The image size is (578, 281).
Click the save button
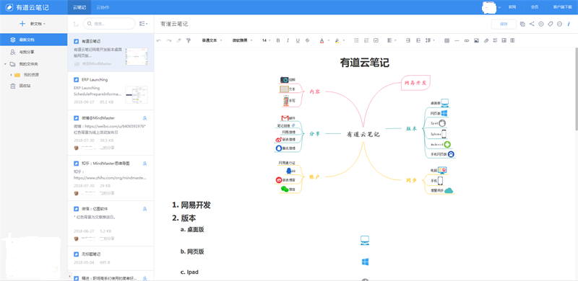(x=504, y=24)
